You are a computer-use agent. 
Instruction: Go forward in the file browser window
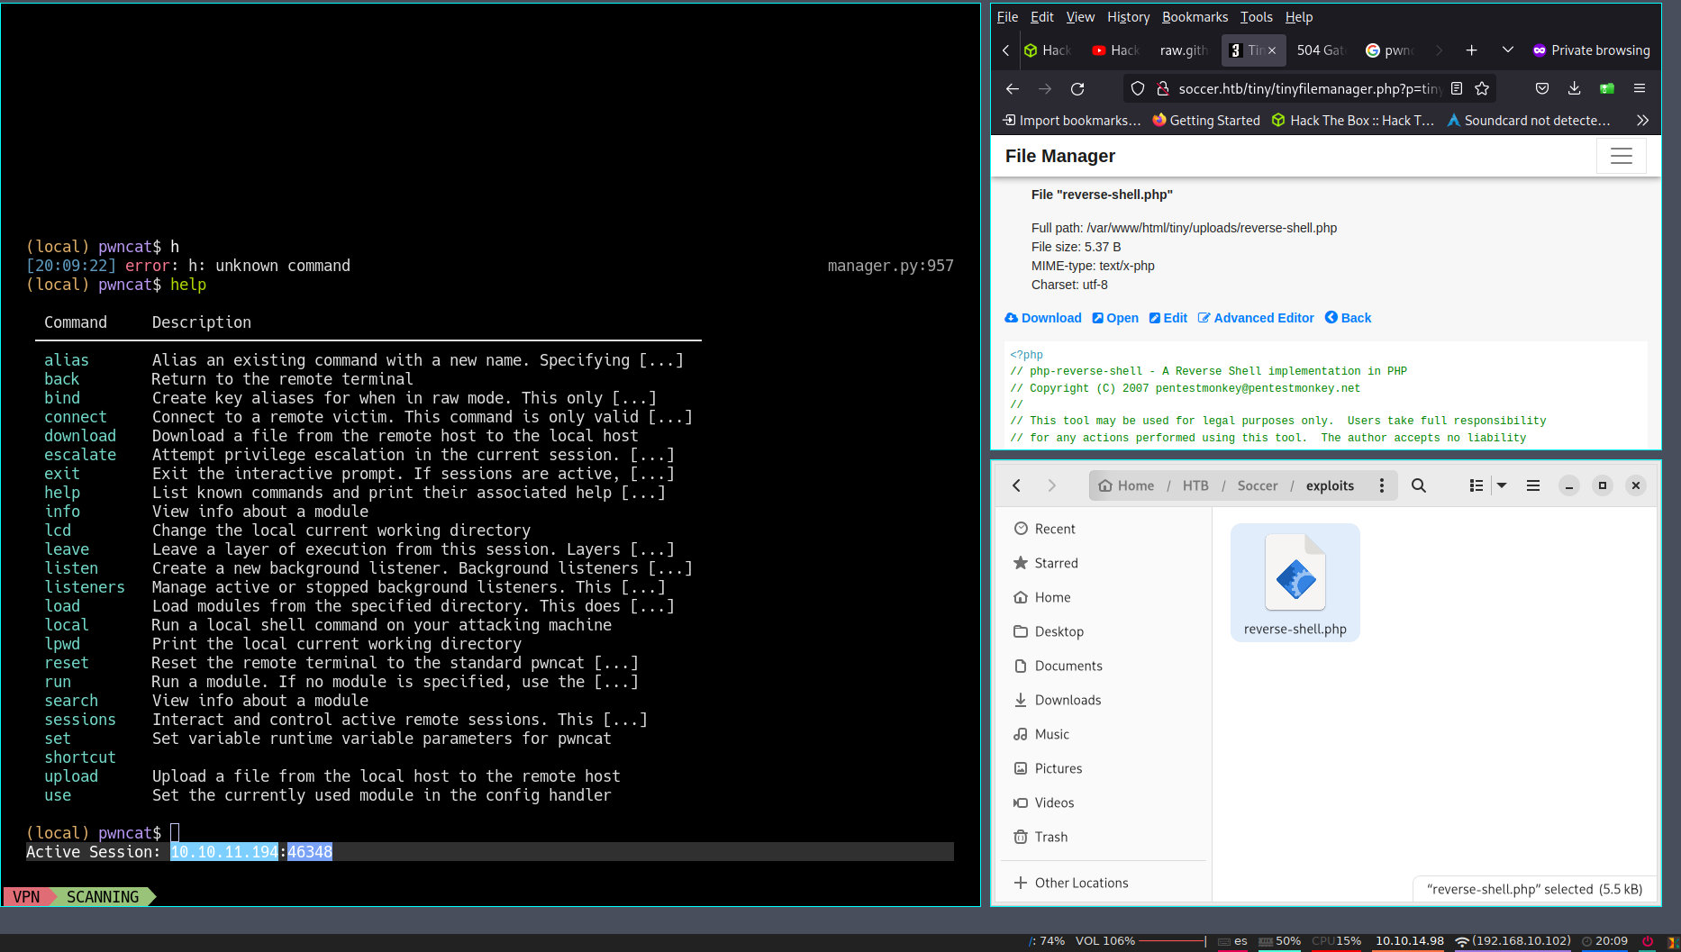1051,485
